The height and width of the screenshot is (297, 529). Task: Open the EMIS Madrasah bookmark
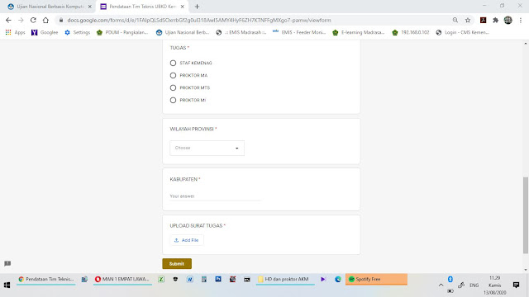coord(241,32)
